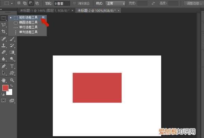
Task: Click New Selection mode icon
Action: [19, 3]
